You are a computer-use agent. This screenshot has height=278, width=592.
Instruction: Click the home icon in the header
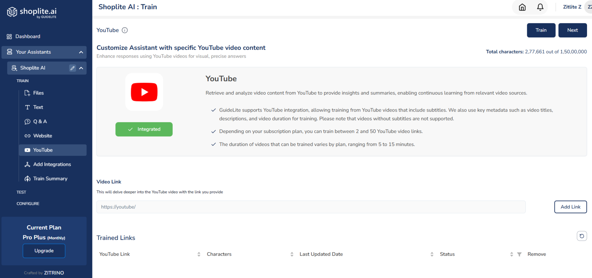pyautogui.click(x=522, y=7)
